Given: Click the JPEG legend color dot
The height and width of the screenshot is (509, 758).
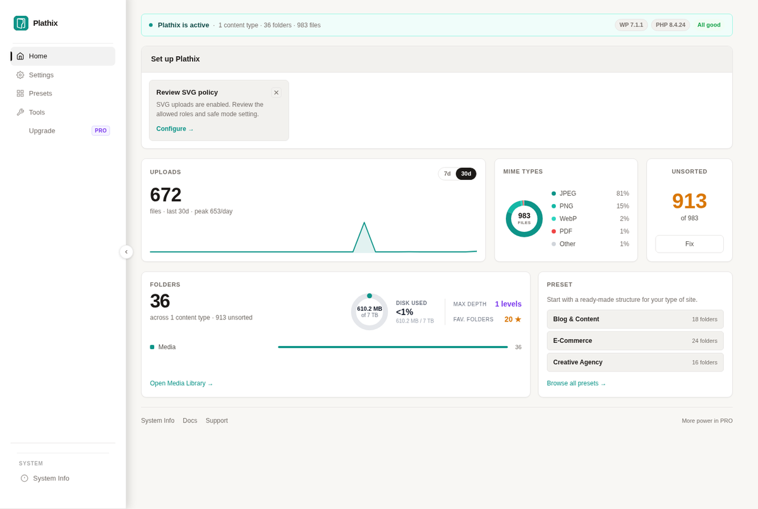Looking at the screenshot, I should pos(554,194).
